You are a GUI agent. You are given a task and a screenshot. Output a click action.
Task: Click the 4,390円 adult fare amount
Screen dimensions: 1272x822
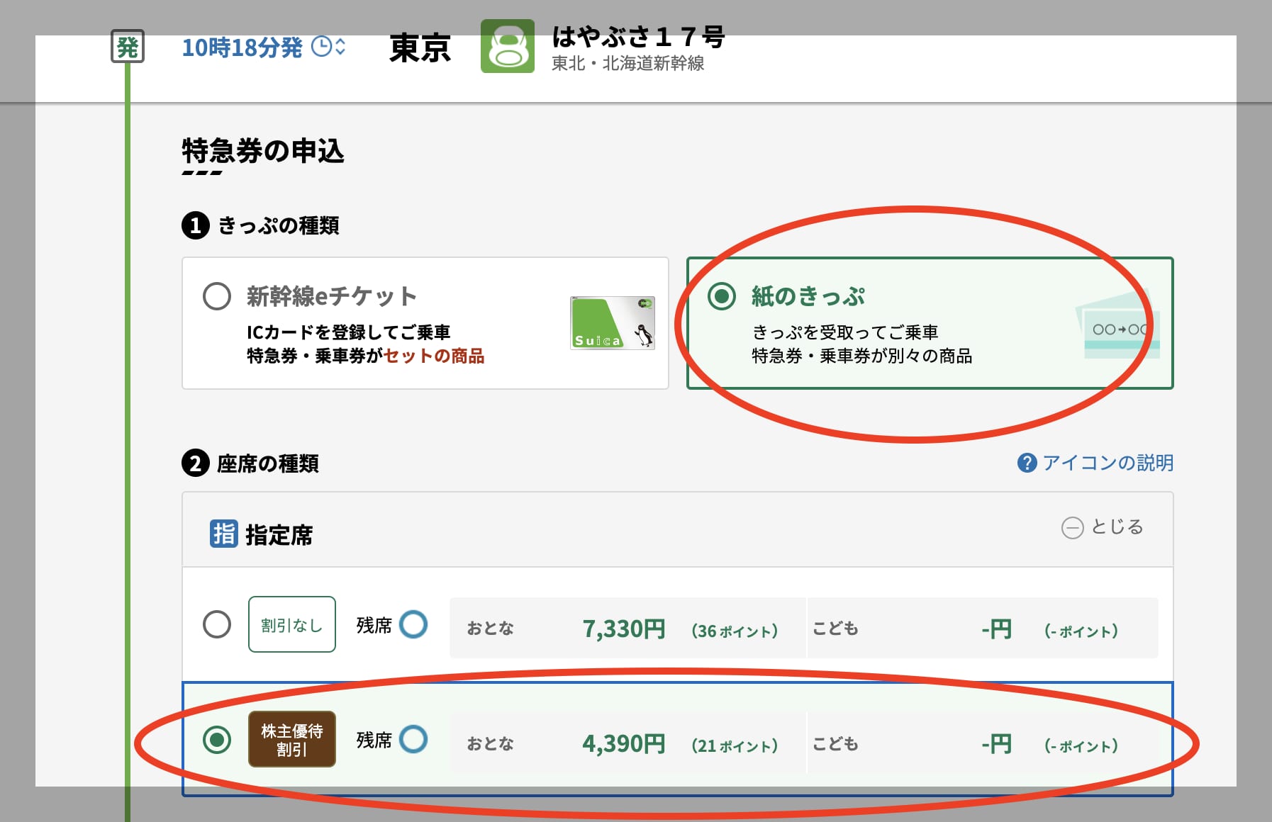click(623, 743)
